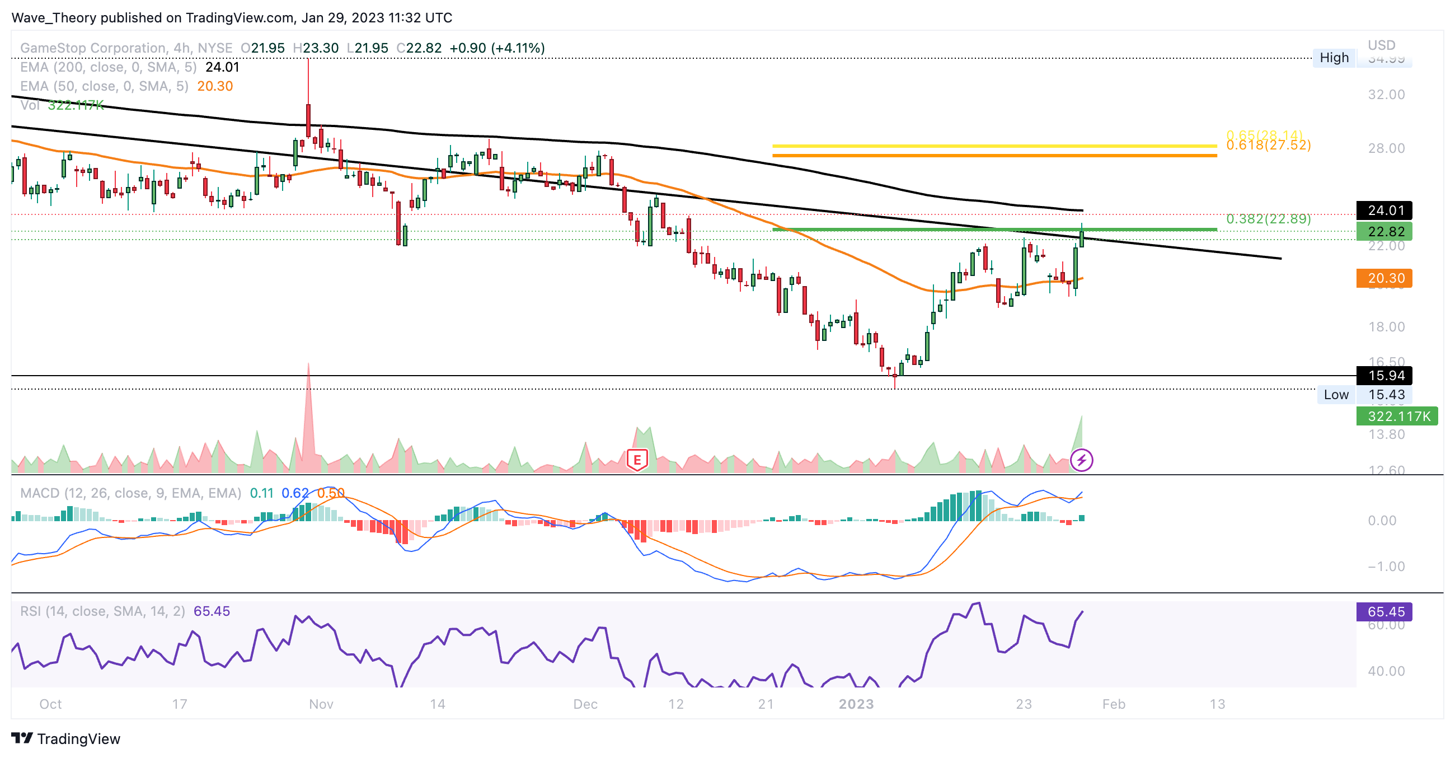
Task: Click the purple 65.45 RSI value label
Action: (x=1383, y=611)
